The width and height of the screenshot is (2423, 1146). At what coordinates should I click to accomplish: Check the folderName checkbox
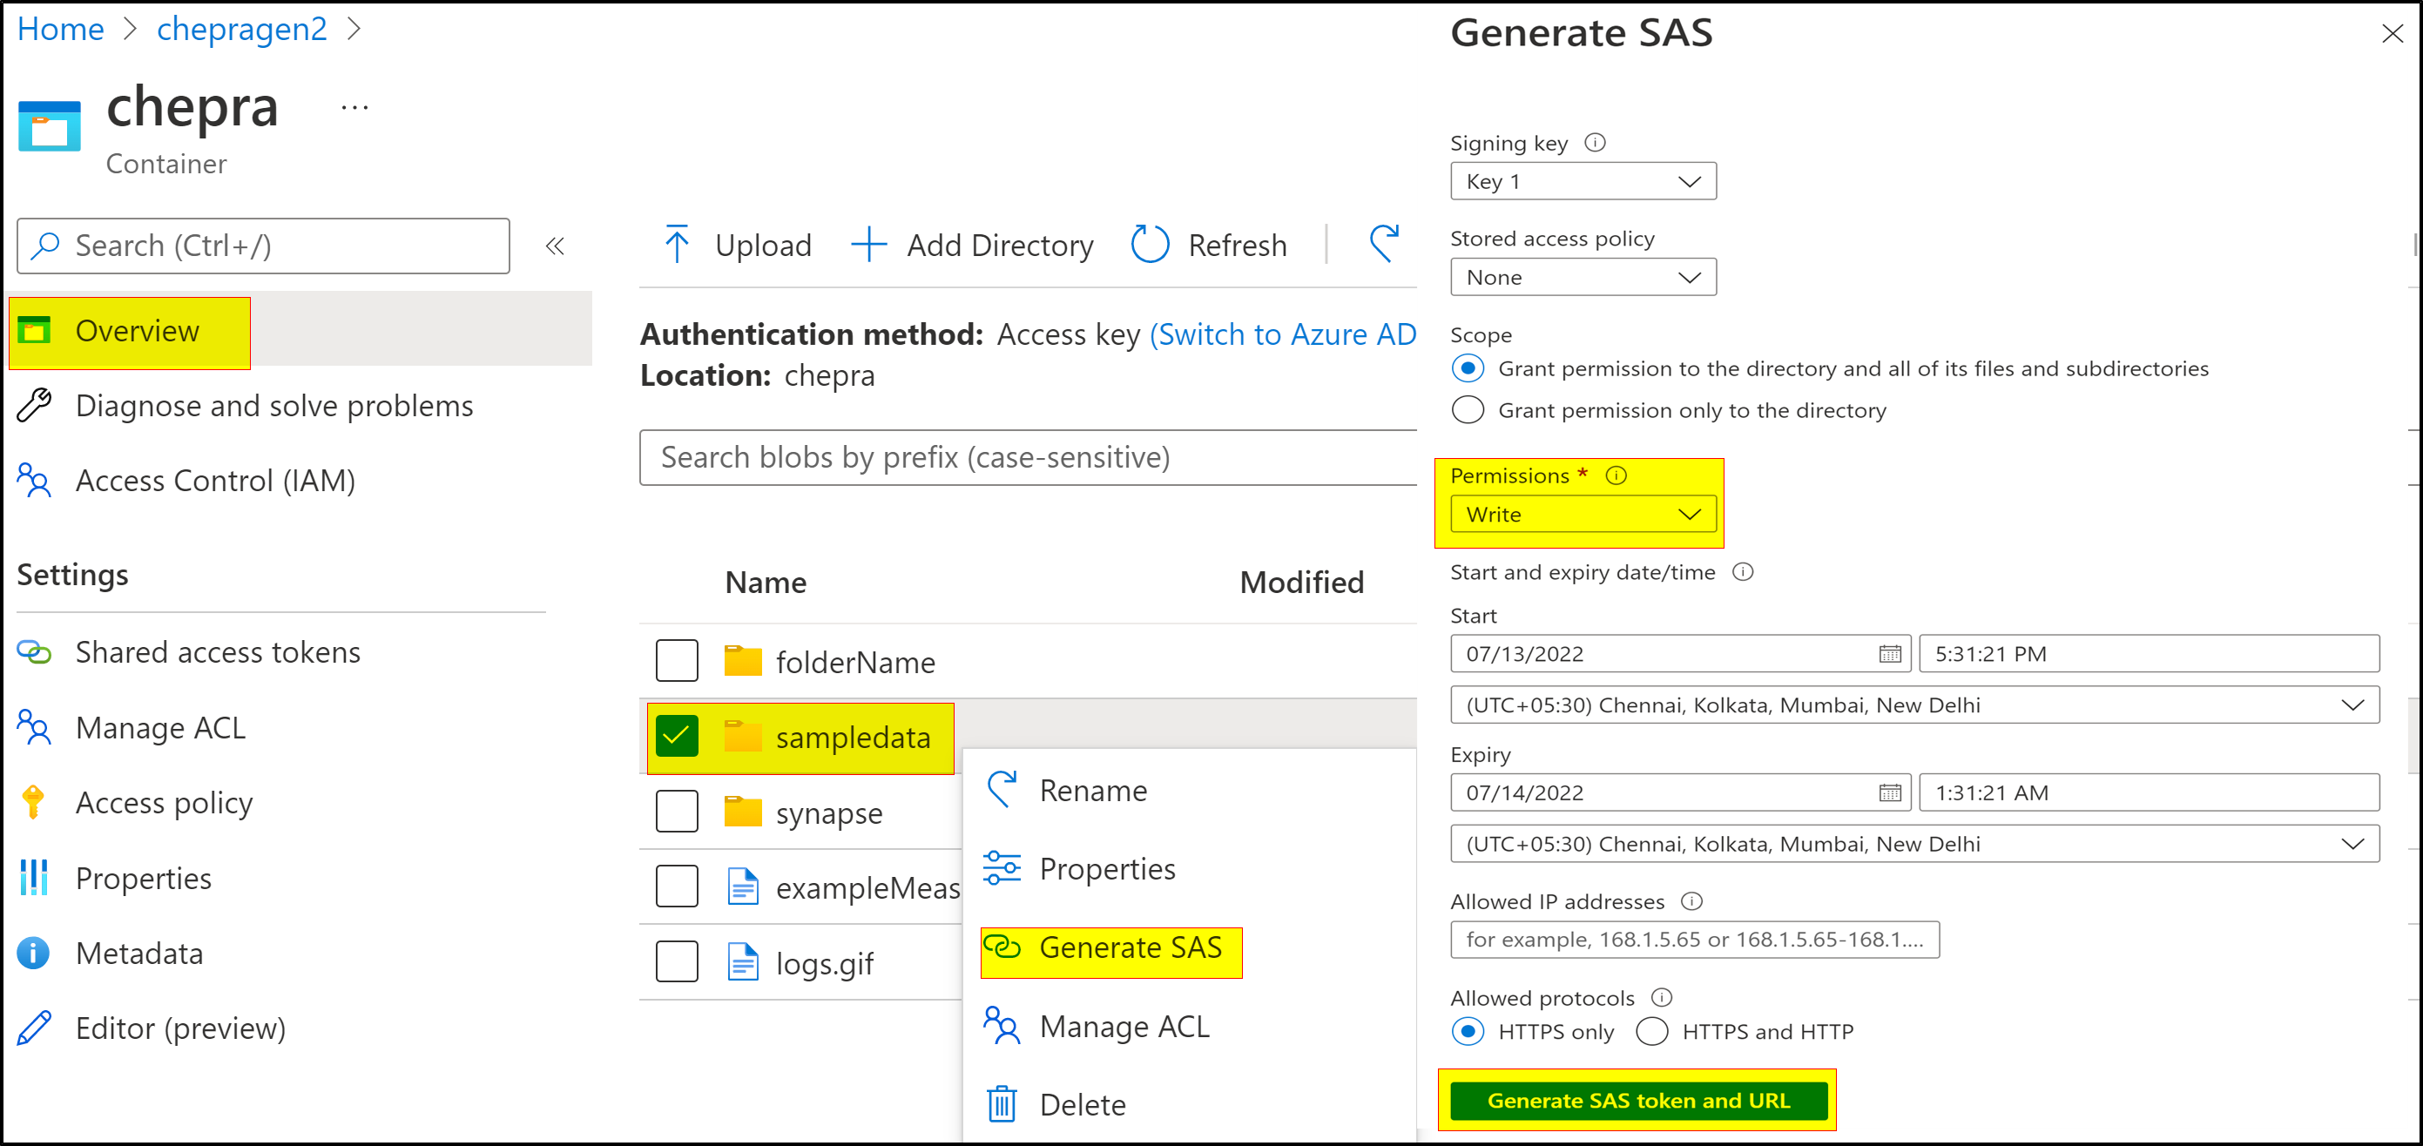click(x=676, y=661)
